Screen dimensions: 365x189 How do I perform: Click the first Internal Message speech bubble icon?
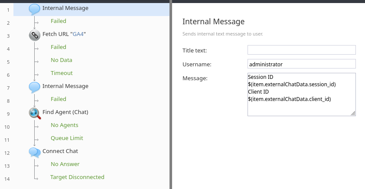click(x=34, y=10)
